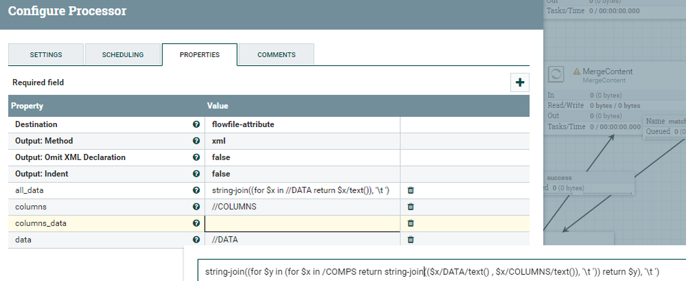686x281 pixels.
Task: Select the Properties tab
Action: [x=200, y=55]
